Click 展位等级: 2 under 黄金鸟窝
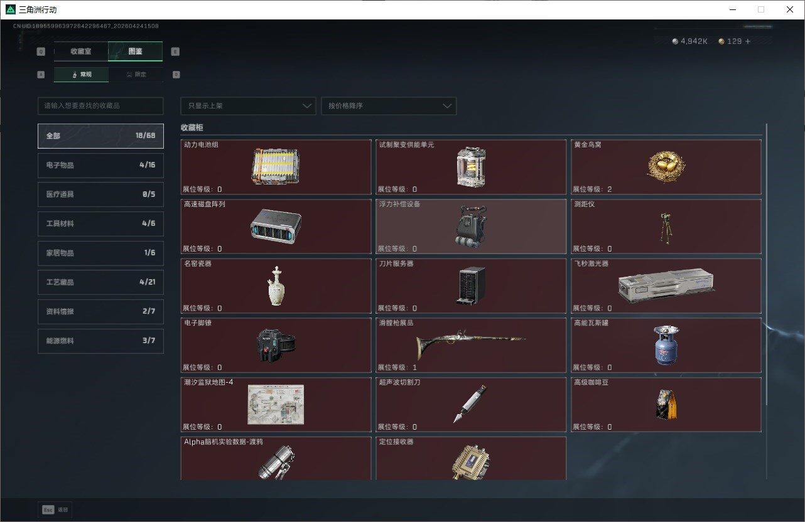The image size is (805, 522). coord(592,189)
